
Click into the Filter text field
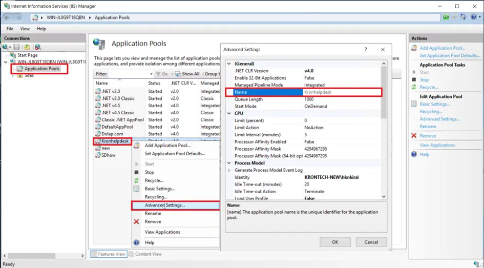tap(129, 74)
